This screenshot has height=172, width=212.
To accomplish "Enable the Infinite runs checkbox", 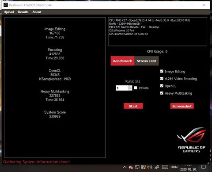I will (136, 88).
